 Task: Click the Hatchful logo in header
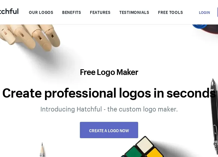point(9,11)
